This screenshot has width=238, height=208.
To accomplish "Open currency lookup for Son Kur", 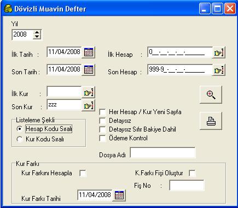I will click(89, 105).
